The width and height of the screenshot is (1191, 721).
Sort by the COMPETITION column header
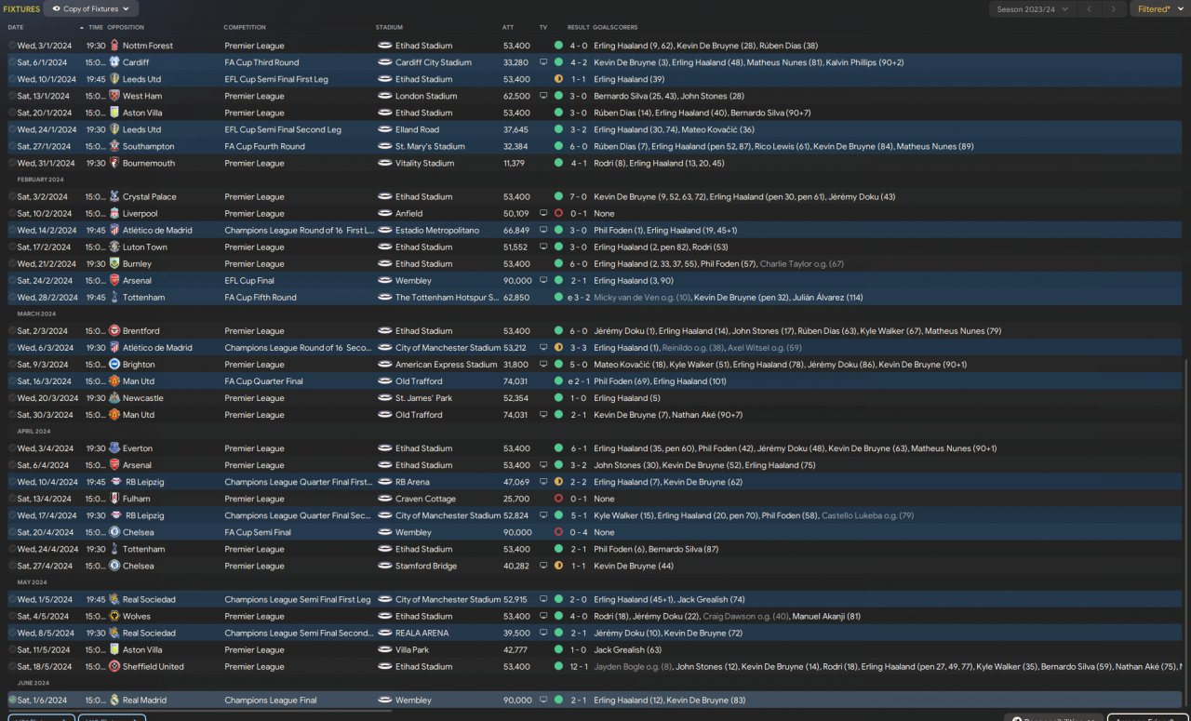[x=245, y=27]
